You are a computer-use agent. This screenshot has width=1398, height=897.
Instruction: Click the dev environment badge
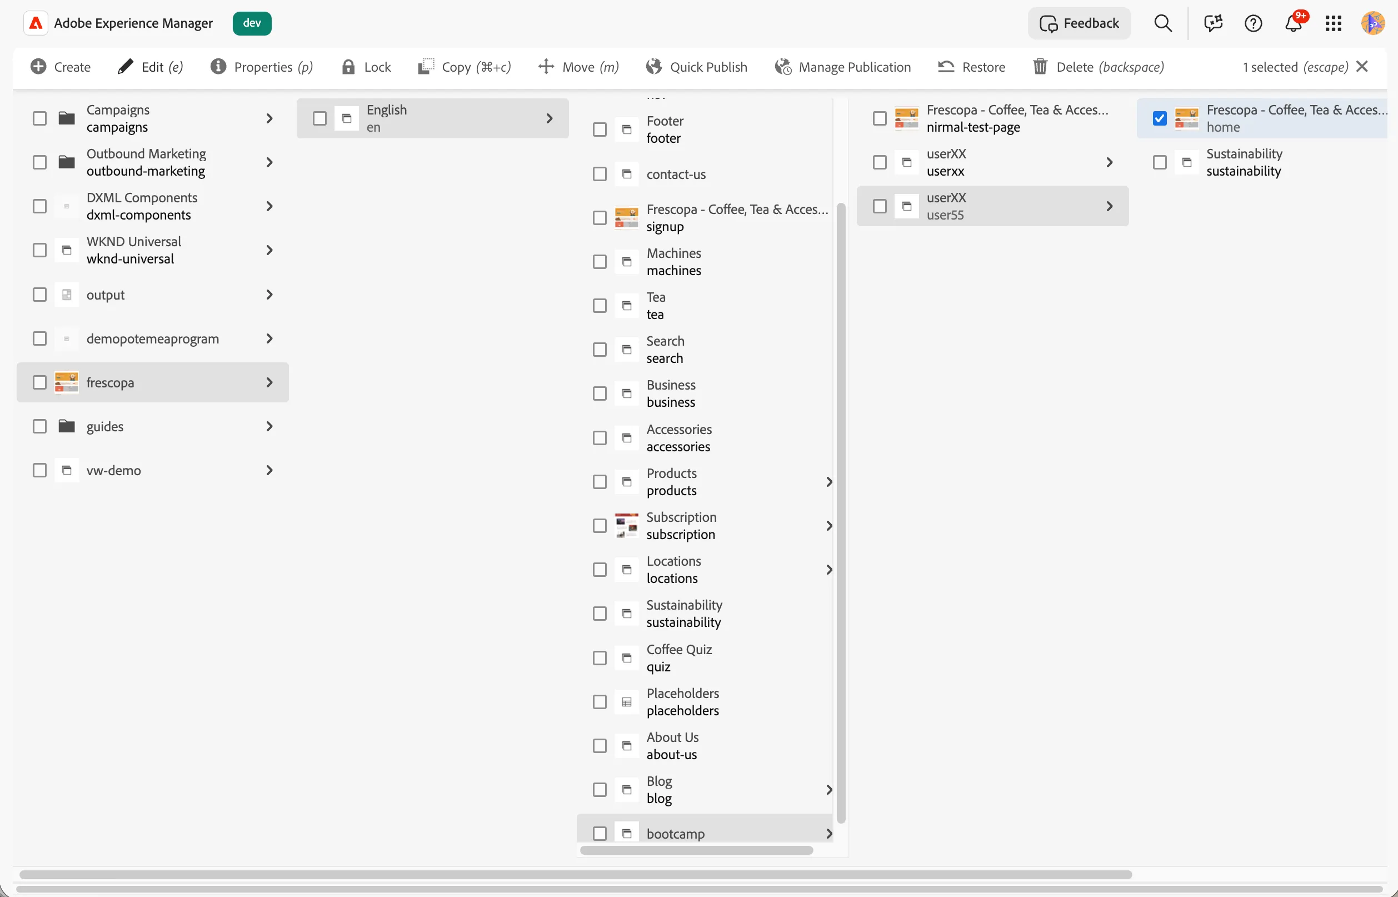click(x=252, y=23)
